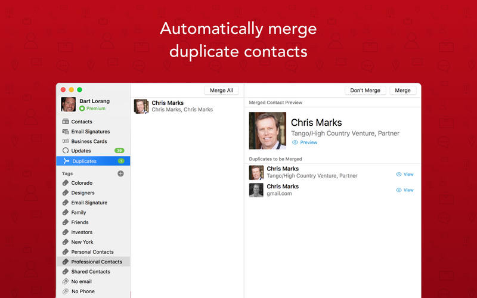Click the New York tag icon
This screenshot has width=477, height=298.
point(66,242)
